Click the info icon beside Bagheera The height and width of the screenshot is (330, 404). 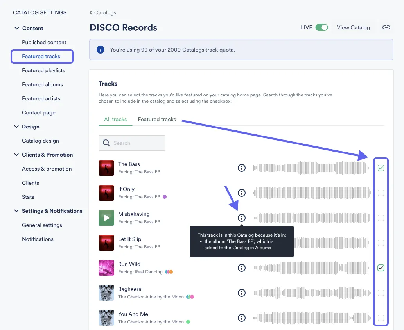pyautogui.click(x=241, y=293)
